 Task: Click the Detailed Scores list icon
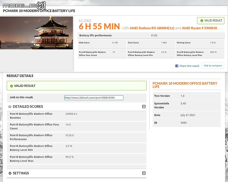[10, 107]
